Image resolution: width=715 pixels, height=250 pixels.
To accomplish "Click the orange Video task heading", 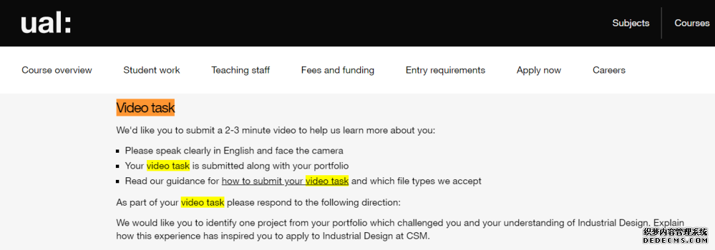I will (x=146, y=108).
